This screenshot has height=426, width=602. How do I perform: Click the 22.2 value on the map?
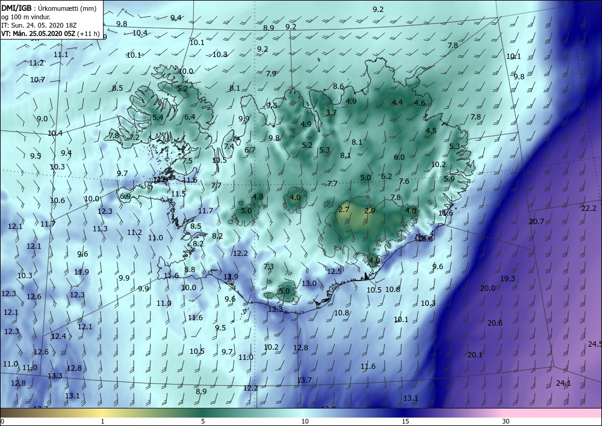589,208
